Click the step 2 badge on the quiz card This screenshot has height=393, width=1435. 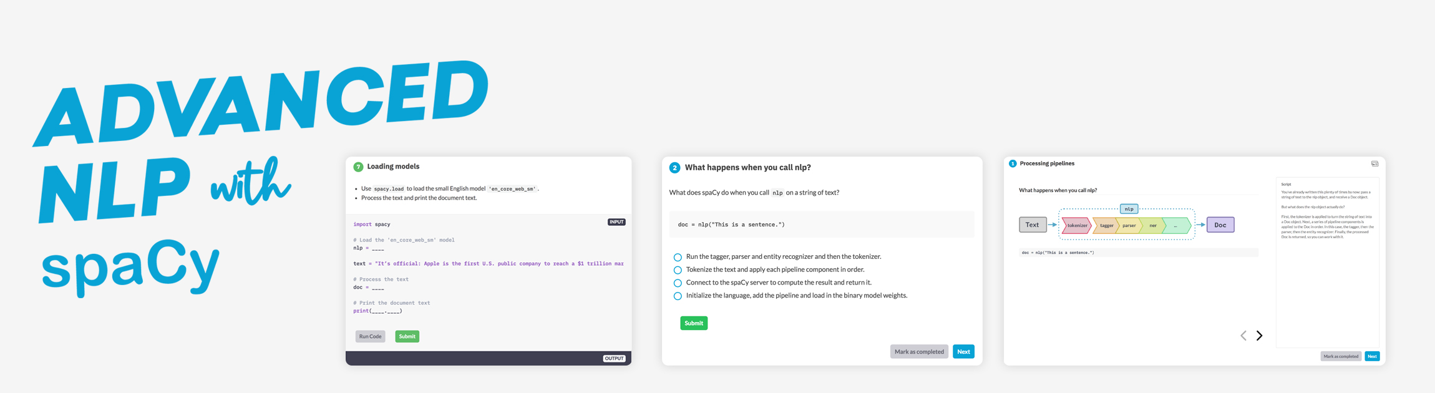(674, 167)
